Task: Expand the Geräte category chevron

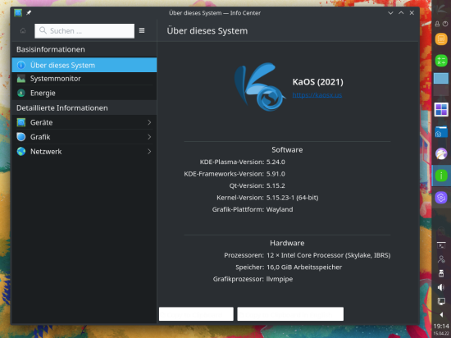Action: [x=149, y=122]
